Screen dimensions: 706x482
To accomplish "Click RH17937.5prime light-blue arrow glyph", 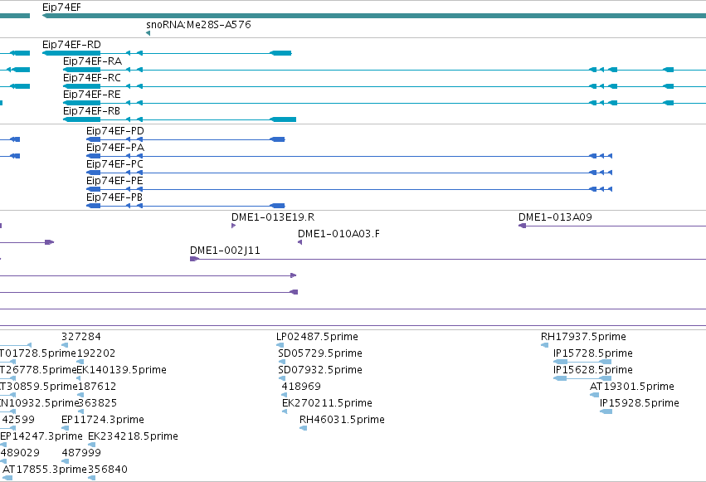I will pos(544,345).
